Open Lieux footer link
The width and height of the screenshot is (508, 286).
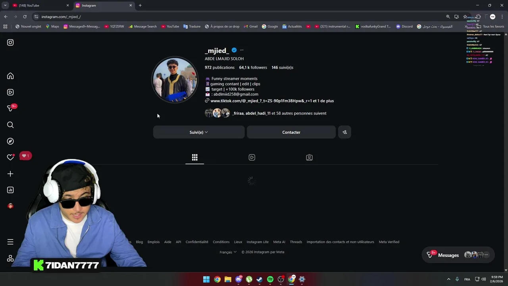(238, 242)
